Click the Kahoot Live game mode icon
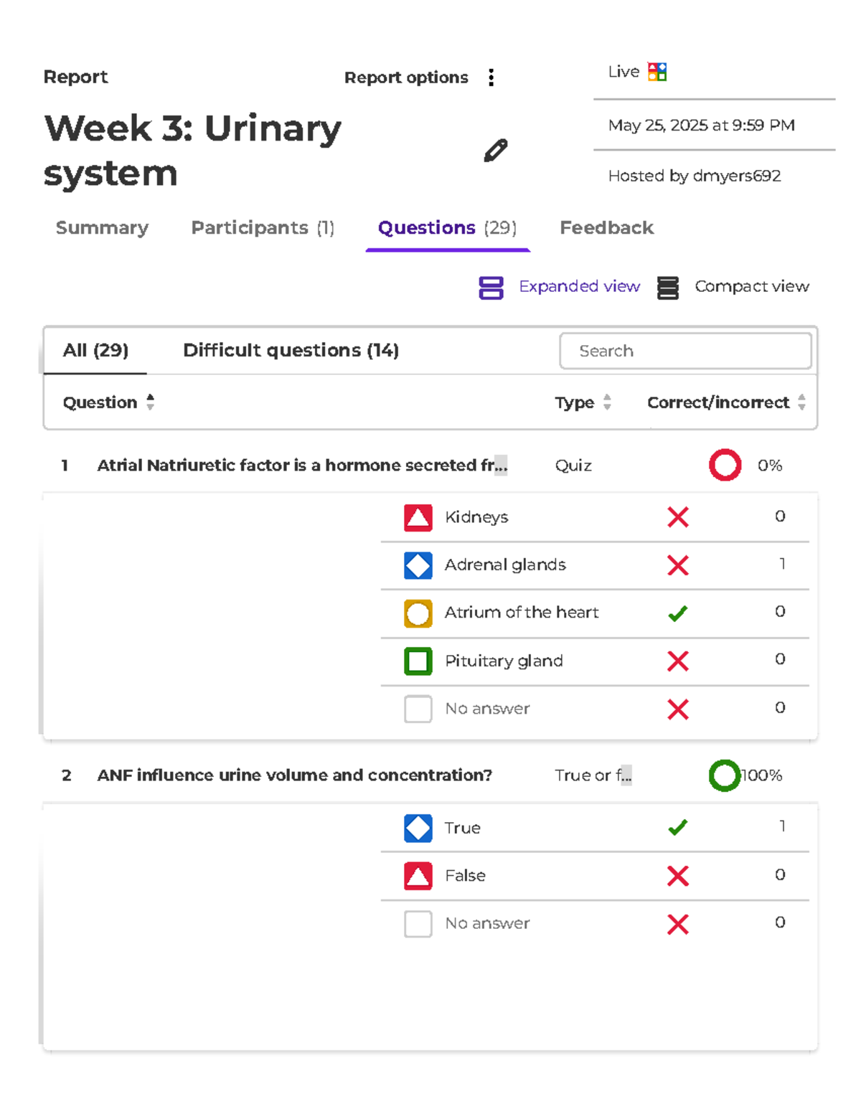The image size is (861, 1114). pos(657,72)
